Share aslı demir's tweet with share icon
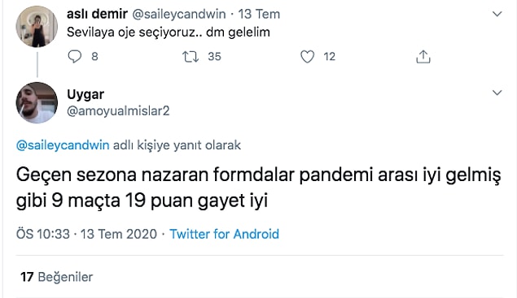 (x=423, y=56)
